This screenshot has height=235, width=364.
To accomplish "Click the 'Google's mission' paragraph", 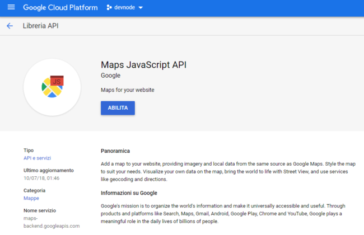I will [223, 214].
